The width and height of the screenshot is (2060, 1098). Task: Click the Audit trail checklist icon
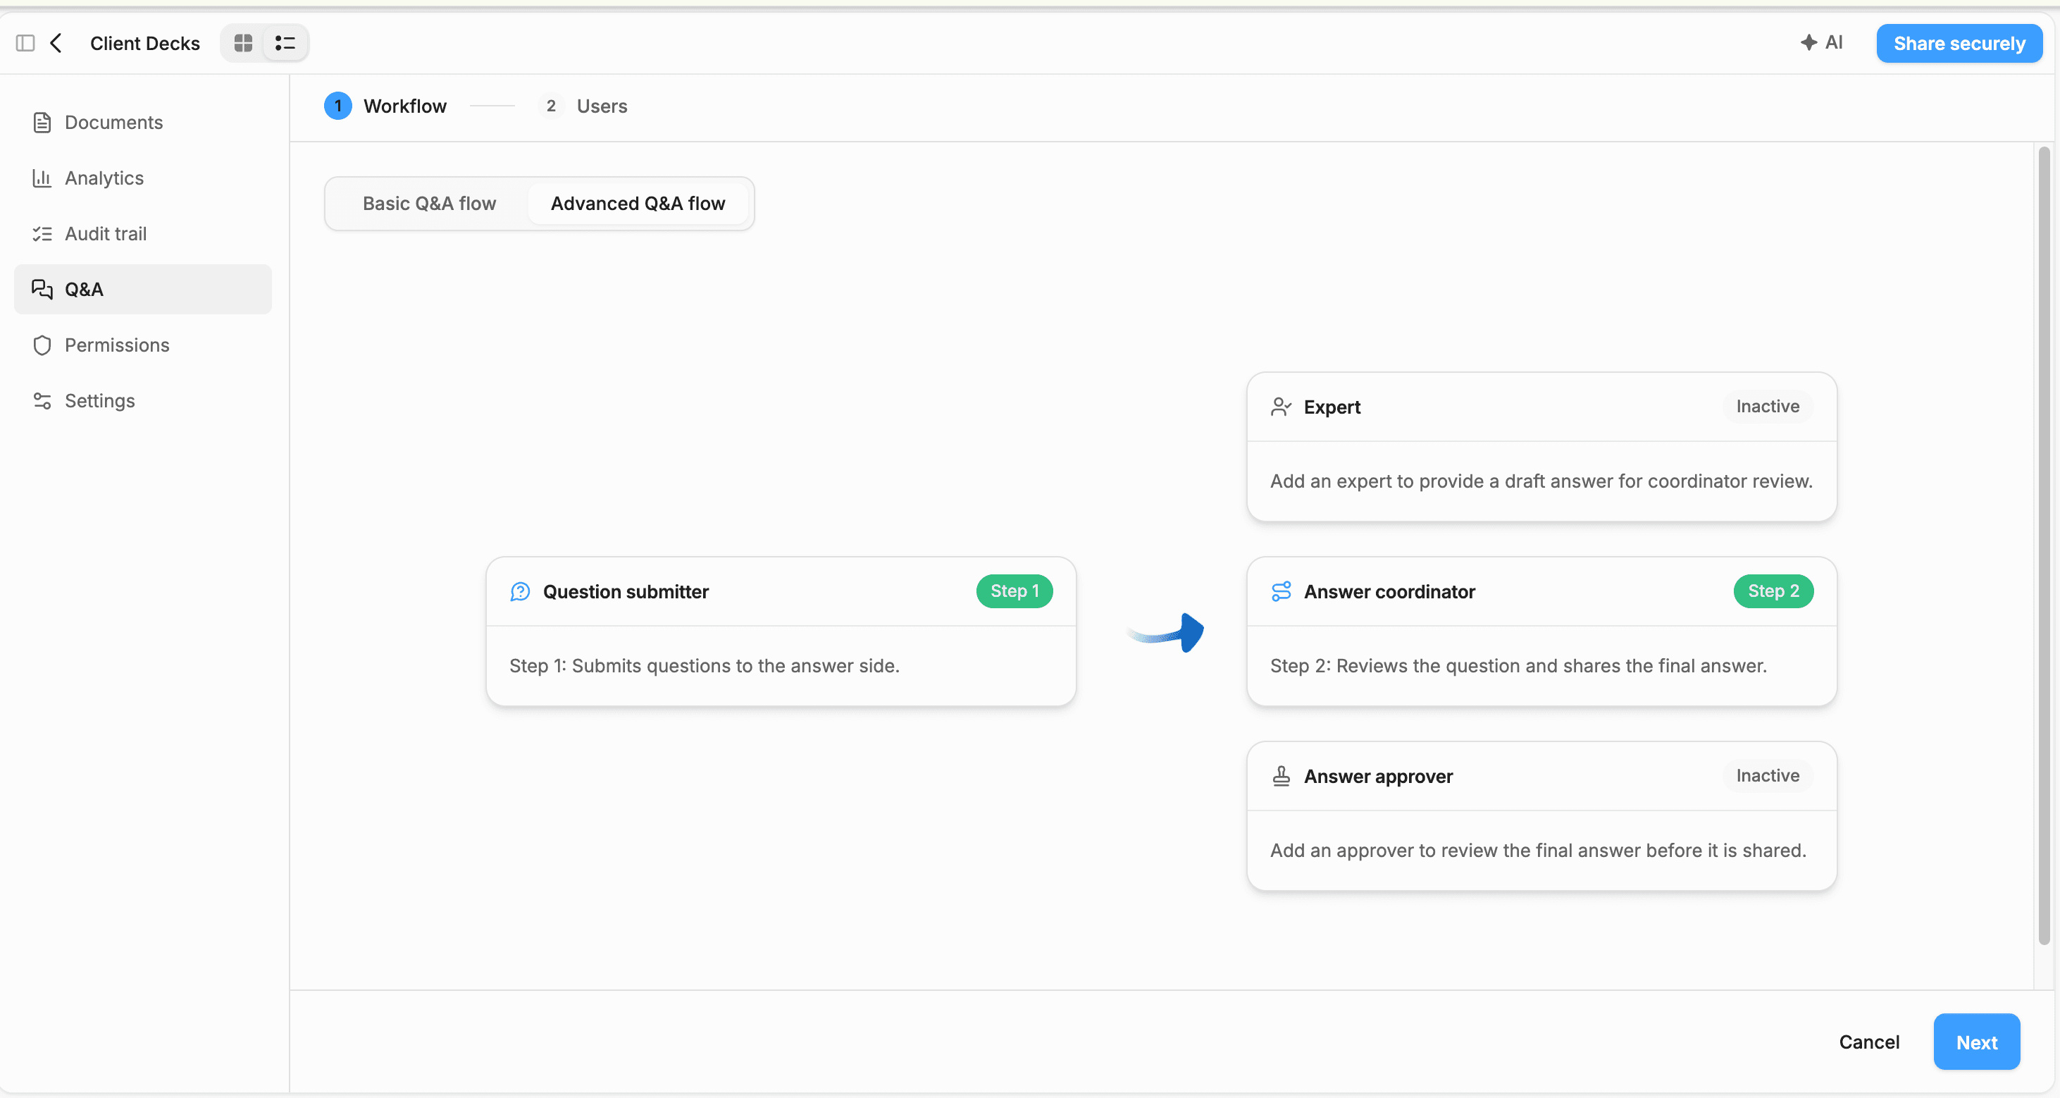(x=42, y=233)
